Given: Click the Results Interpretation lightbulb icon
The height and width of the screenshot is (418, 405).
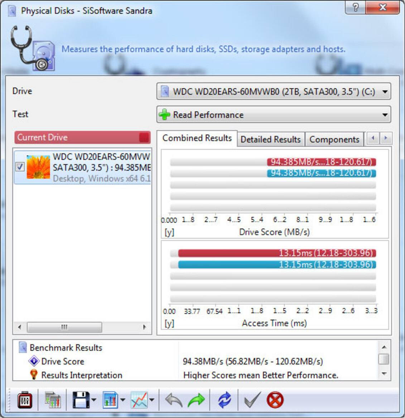Looking at the screenshot, I should pyautogui.click(x=34, y=374).
